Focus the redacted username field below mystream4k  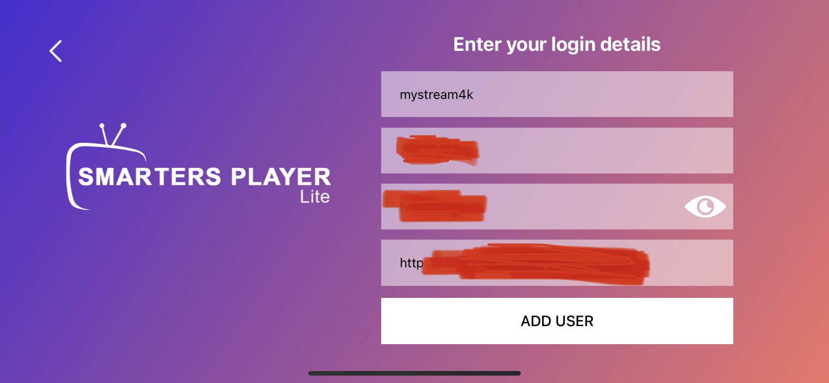tap(557, 150)
